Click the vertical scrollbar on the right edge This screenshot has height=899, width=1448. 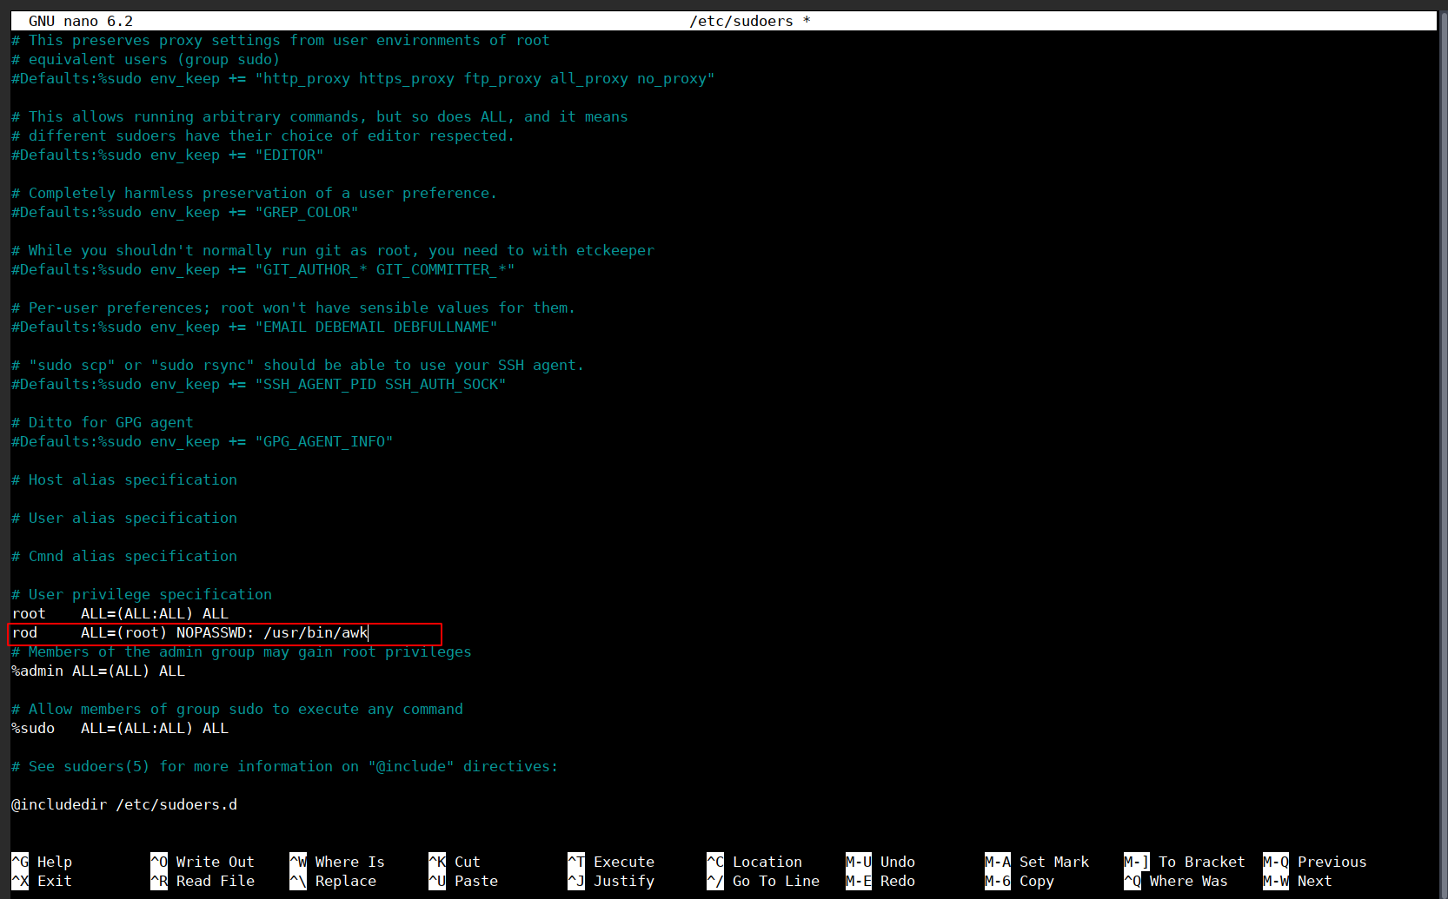[x=1443, y=434]
